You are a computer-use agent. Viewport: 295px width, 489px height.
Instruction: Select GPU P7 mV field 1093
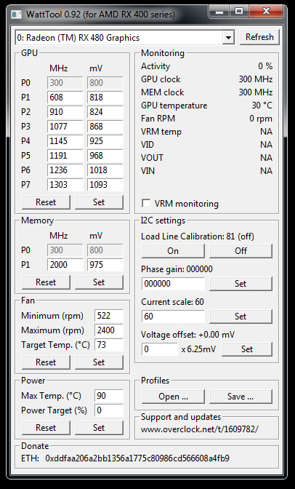(x=105, y=185)
